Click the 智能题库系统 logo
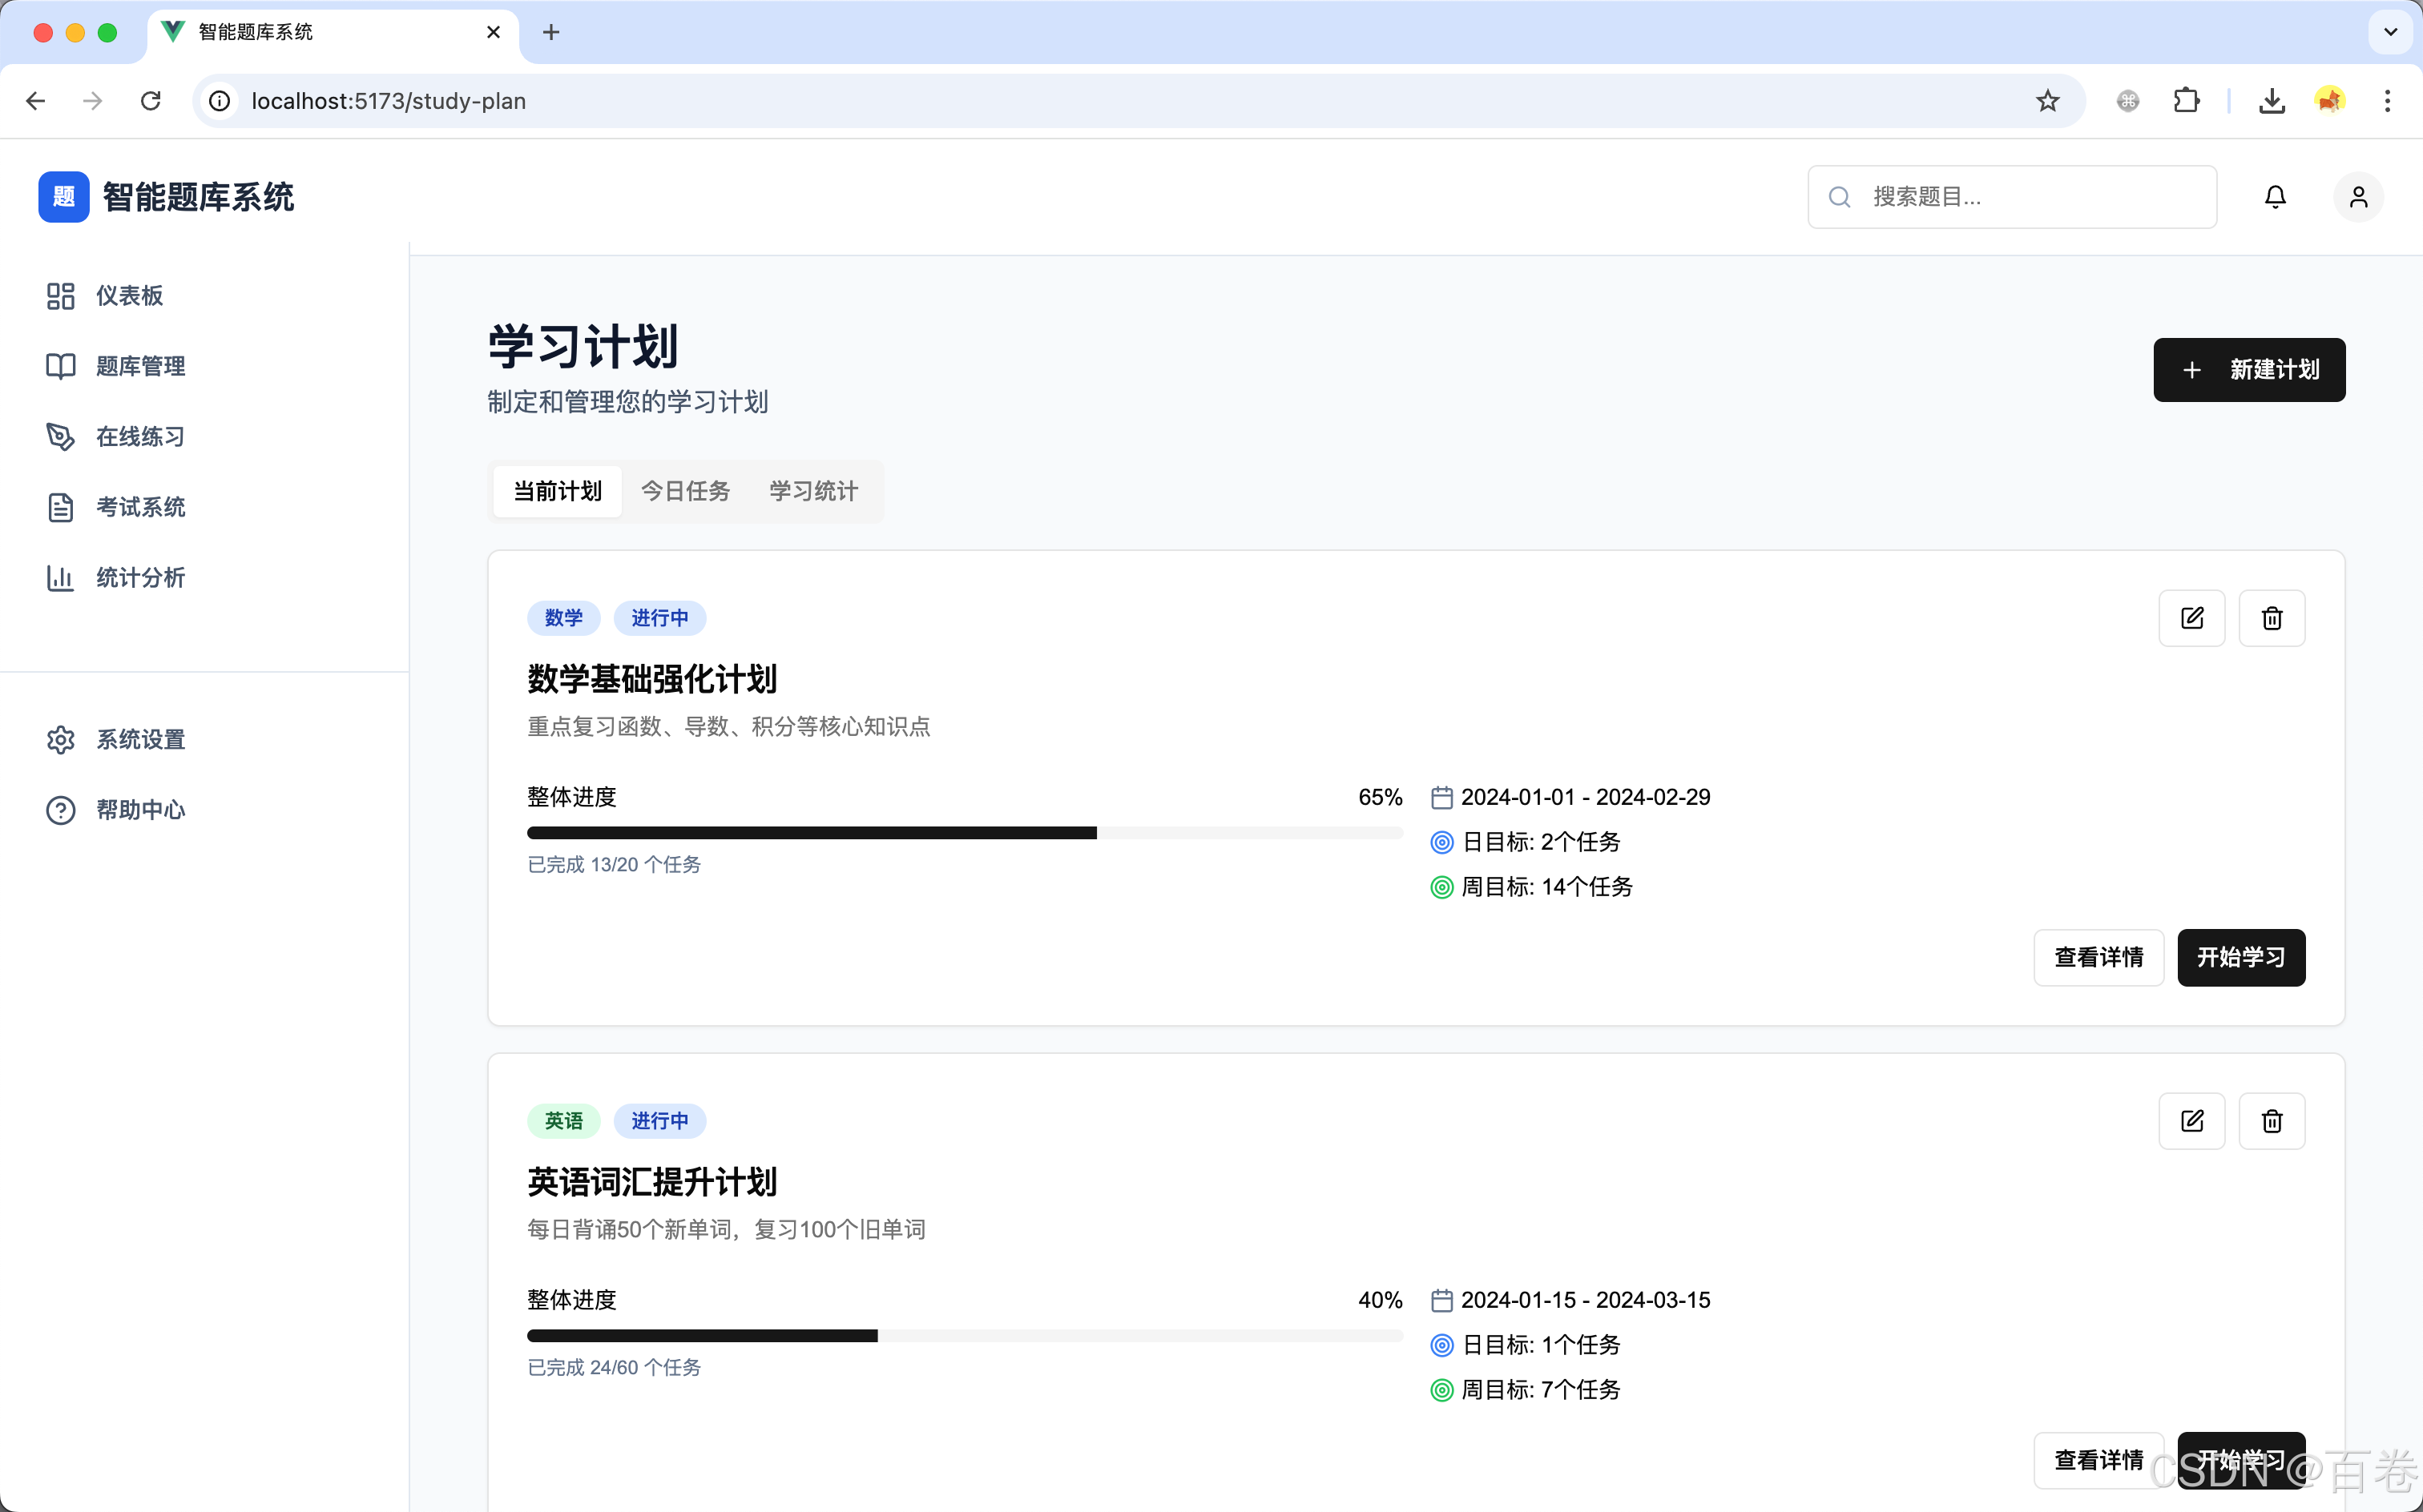The image size is (2423, 1512). [x=166, y=196]
